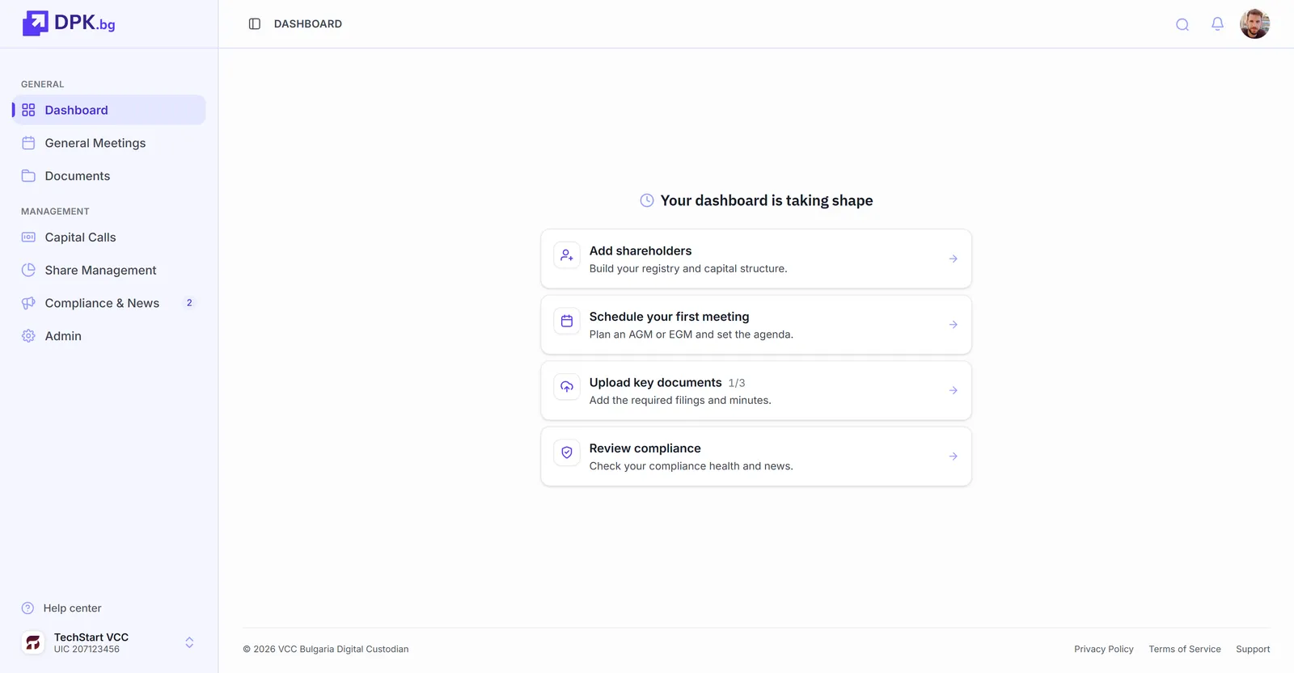This screenshot has width=1294, height=673.
Task: Open Compliance & News page
Action: [109, 303]
